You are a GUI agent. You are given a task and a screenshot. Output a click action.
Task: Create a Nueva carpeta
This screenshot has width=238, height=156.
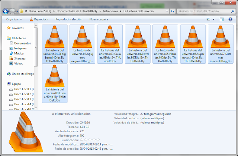99,19
